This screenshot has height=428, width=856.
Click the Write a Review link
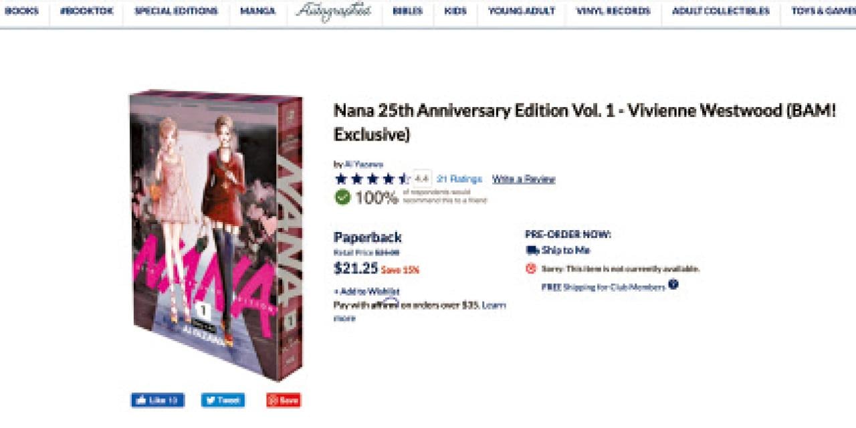(524, 179)
